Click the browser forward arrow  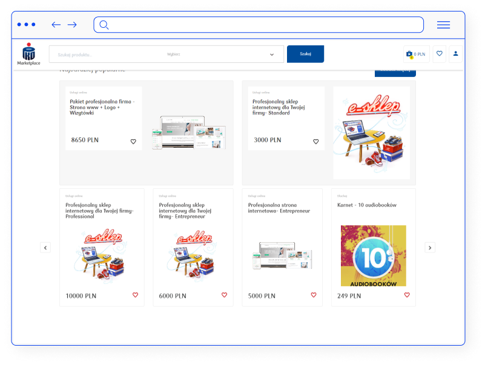72,25
